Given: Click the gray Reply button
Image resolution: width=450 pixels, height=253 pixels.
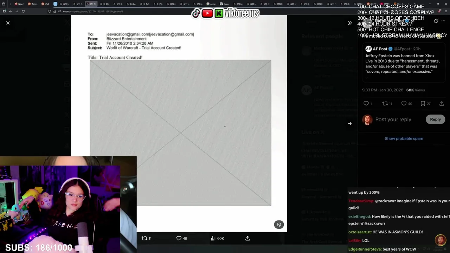Looking at the screenshot, I should [435, 119].
